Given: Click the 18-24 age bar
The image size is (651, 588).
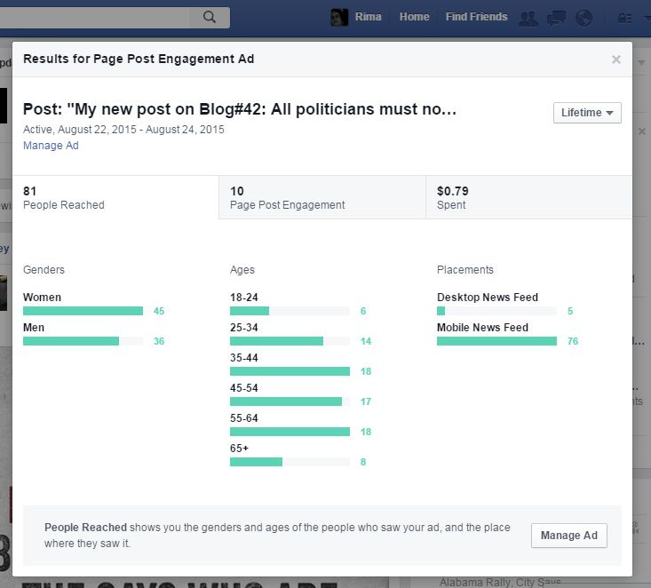Looking at the screenshot, I should point(290,311).
